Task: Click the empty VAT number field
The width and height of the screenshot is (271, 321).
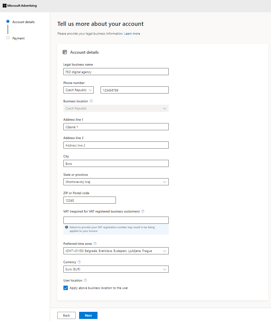Action: (x=116, y=220)
